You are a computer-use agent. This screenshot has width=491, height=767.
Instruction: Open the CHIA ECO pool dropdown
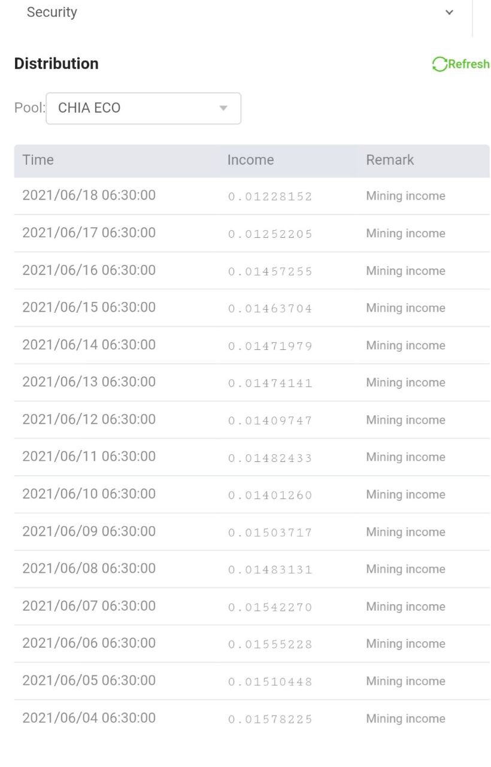pyautogui.click(x=143, y=108)
